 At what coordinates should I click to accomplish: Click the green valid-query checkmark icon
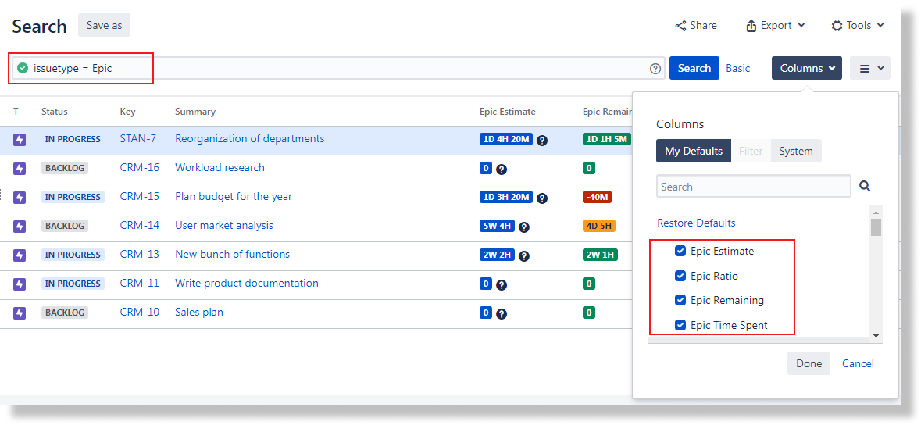point(23,68)
